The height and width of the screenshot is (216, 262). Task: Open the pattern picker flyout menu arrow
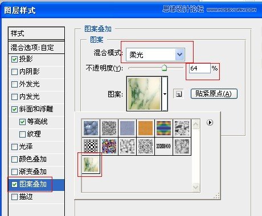pyautogui.click(x=210, y=122)
